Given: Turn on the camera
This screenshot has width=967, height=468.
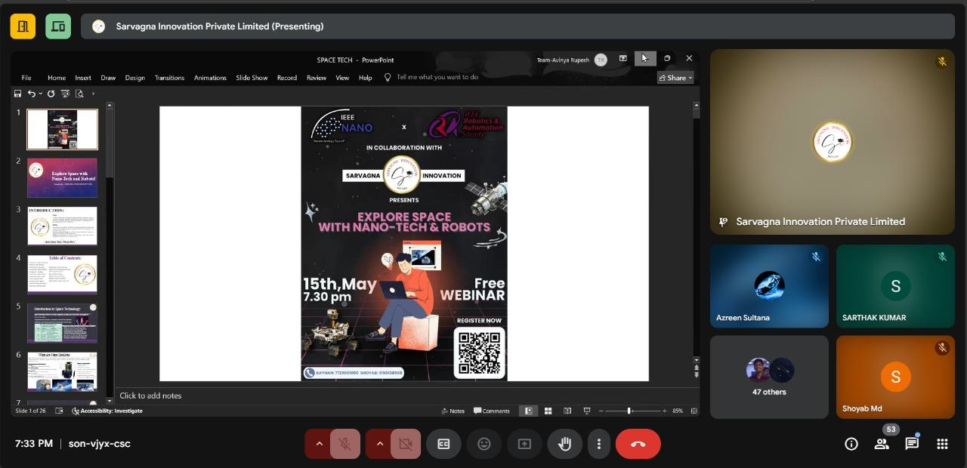Looking at the screenshot, I should pos(406,444).
